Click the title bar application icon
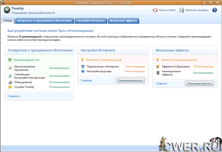222x152 pixels. coord(3,2)
